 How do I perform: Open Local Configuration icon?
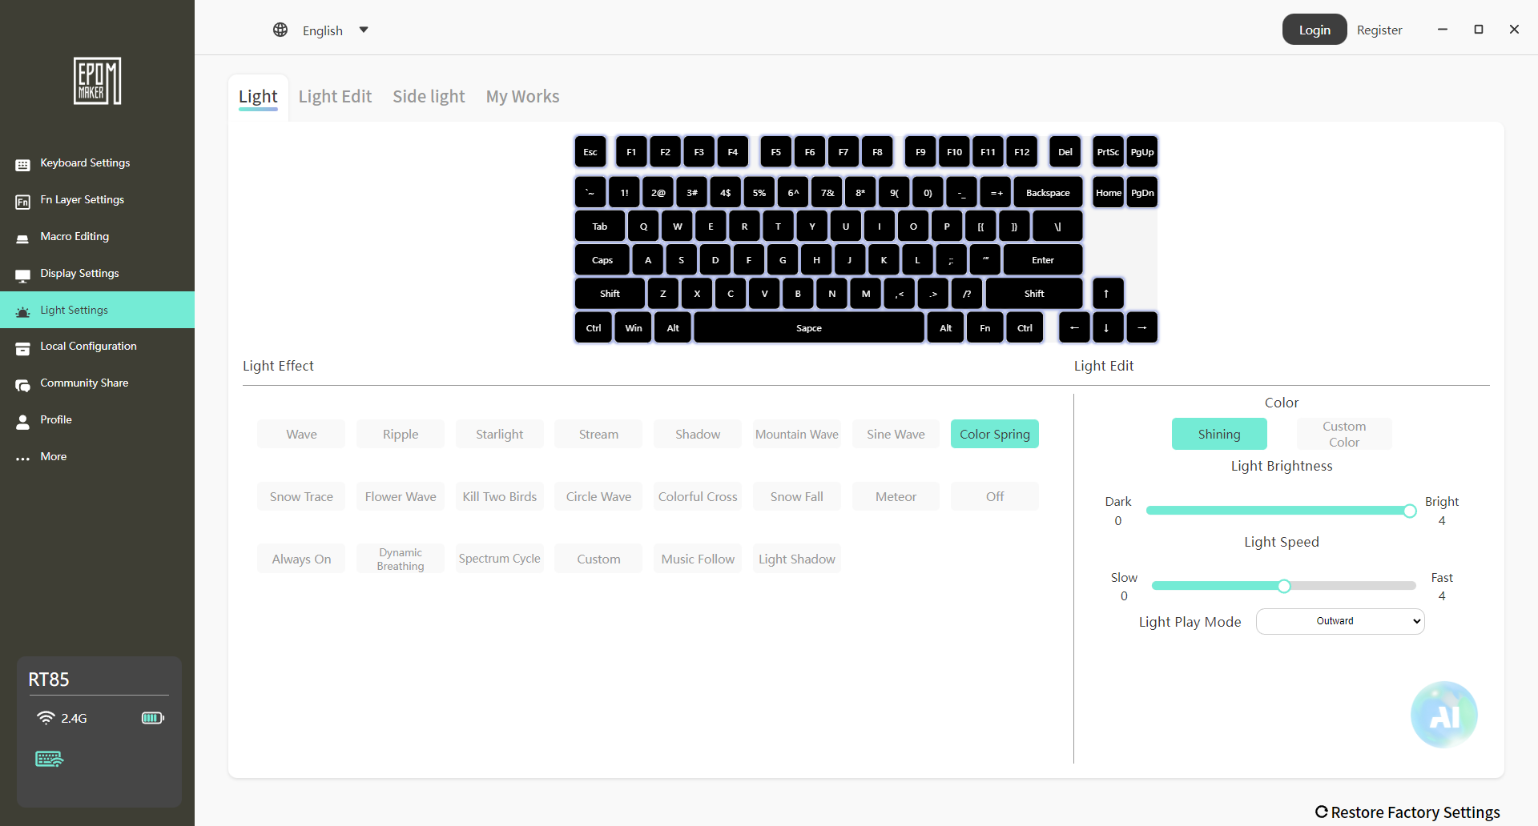(x=22, y=347)
